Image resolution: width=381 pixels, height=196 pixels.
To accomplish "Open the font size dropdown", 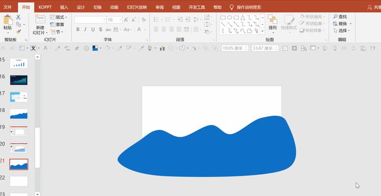I will pos(120,20).
